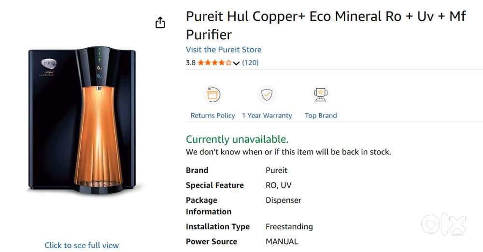483x252 pixels.
Task: Open the Returns Policy text link
Action: 213,116
